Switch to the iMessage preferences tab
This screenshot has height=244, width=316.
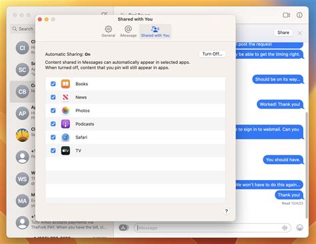[128, 31]
